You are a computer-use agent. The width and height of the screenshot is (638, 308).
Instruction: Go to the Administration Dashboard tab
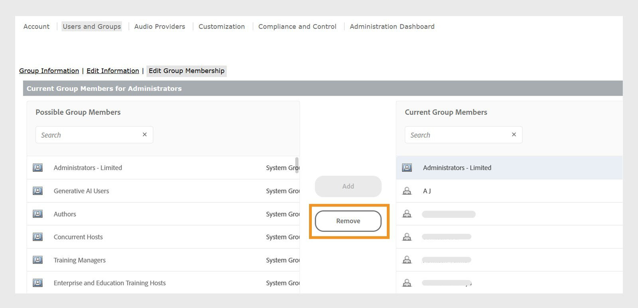392,27
